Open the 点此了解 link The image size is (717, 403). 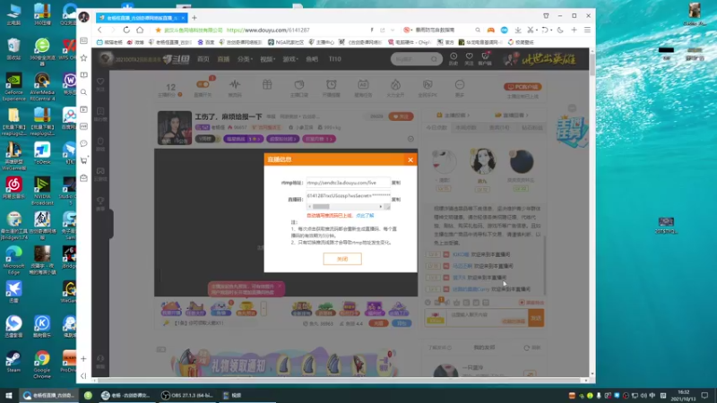[x=365, y=216]
